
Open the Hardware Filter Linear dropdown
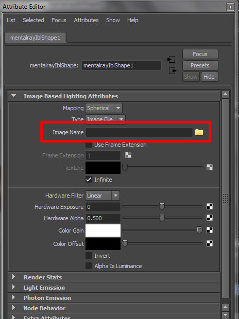pyautogui.click(x=103, y=196)
